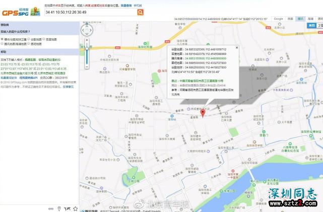The height and width of the screenshot is (212, 323).
Task: Click the star favorite icon at bottom
Action: point(76,208)
